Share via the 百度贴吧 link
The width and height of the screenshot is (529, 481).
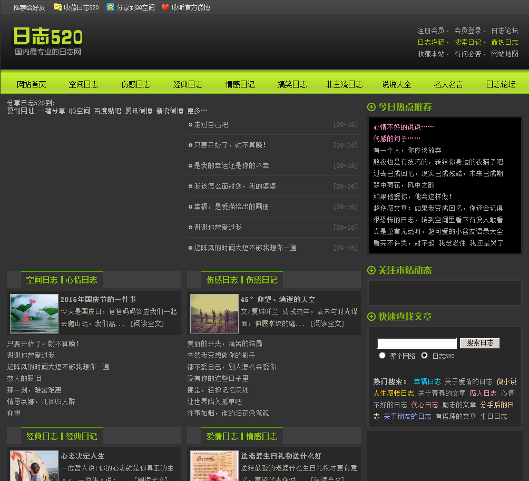[x=107, y=111]
